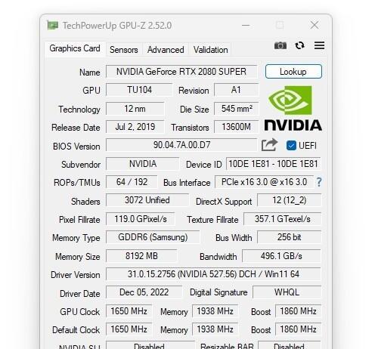Close the GPU-Z window

(315, 25)
